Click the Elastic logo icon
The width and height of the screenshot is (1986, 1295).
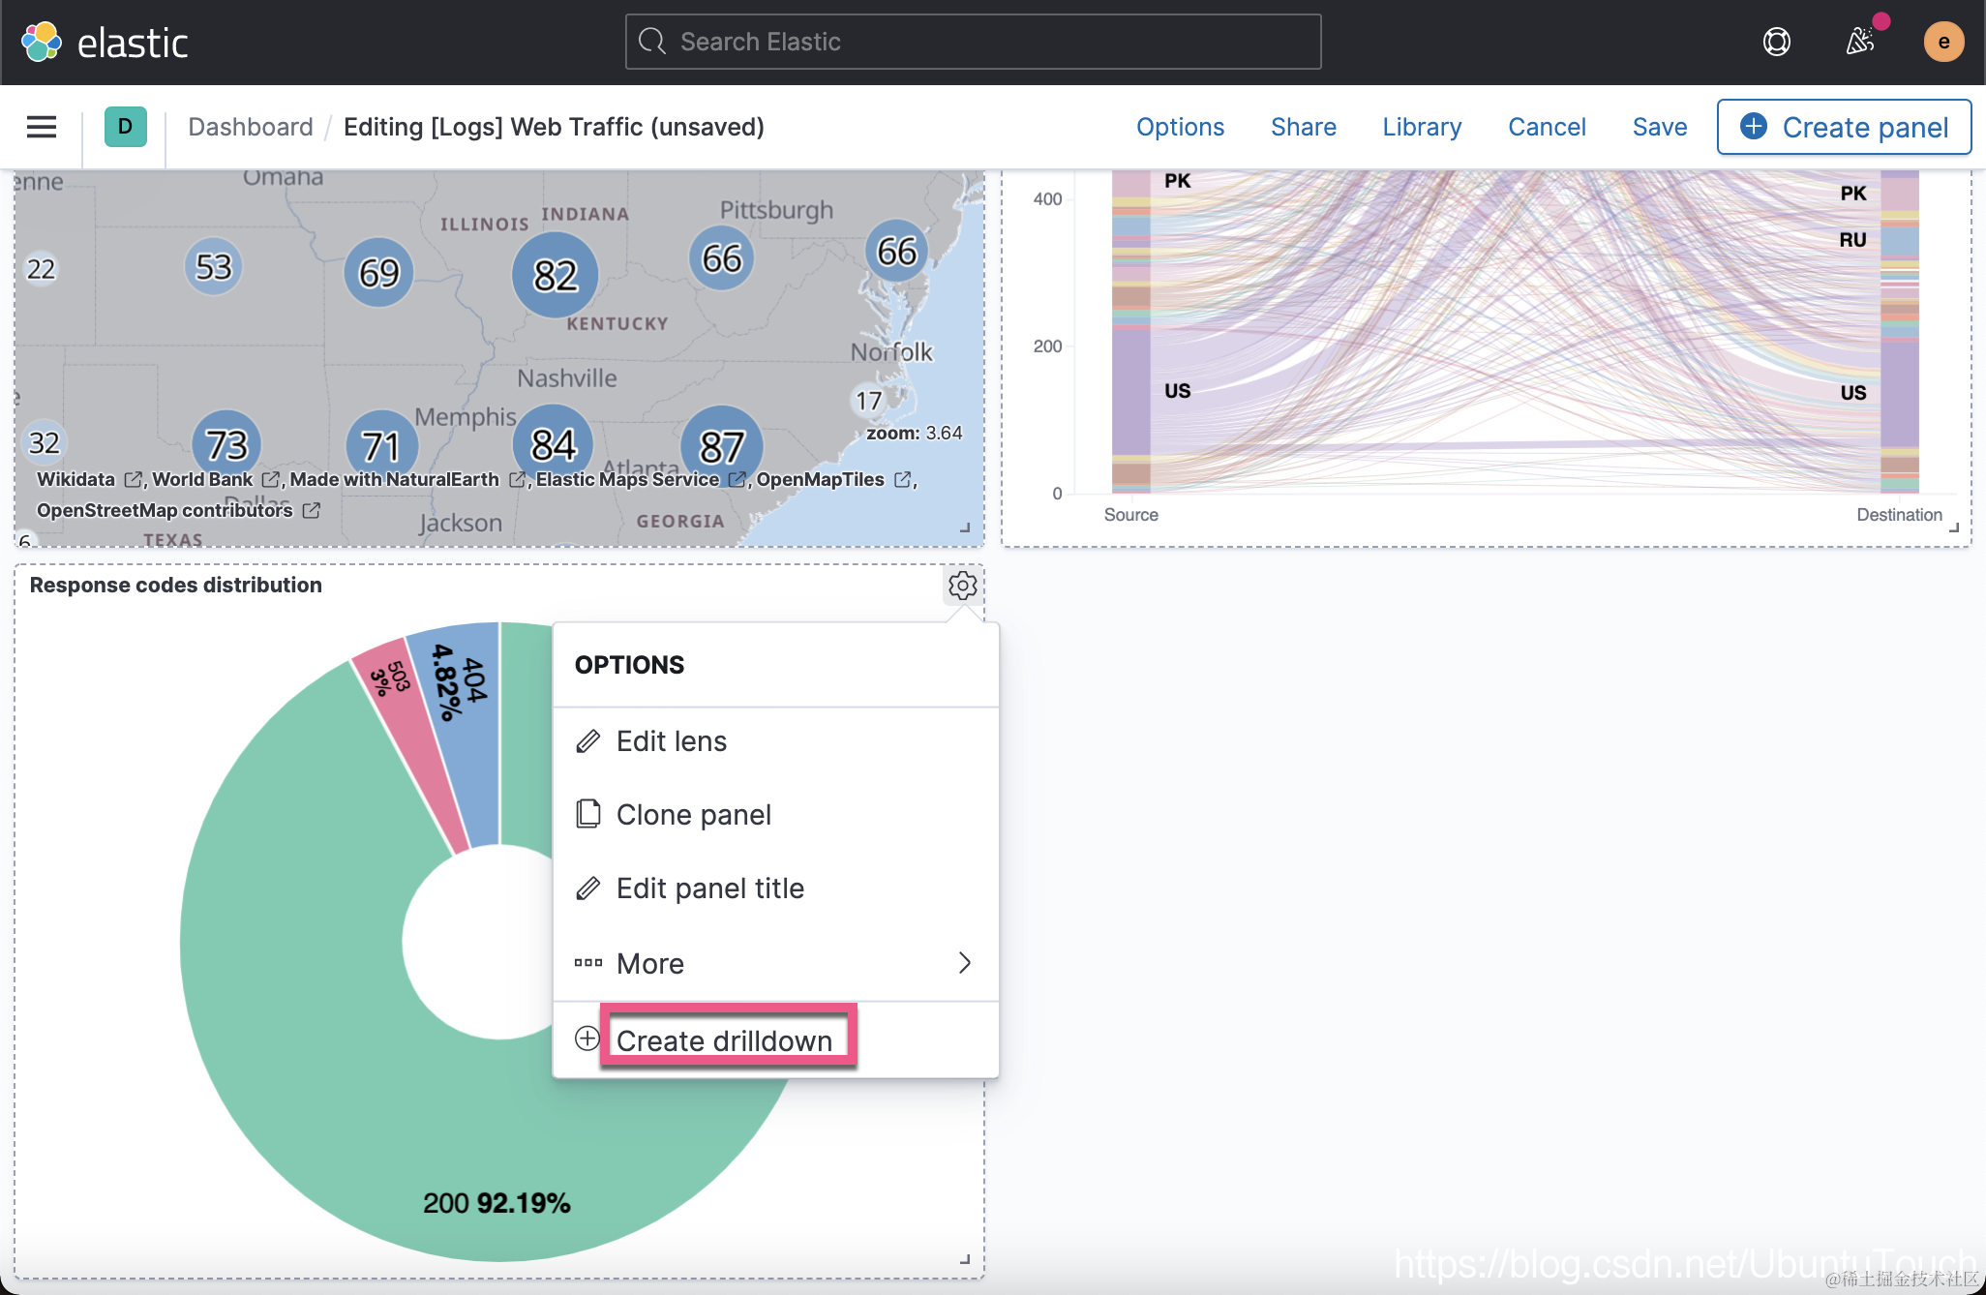click(42, 42)
